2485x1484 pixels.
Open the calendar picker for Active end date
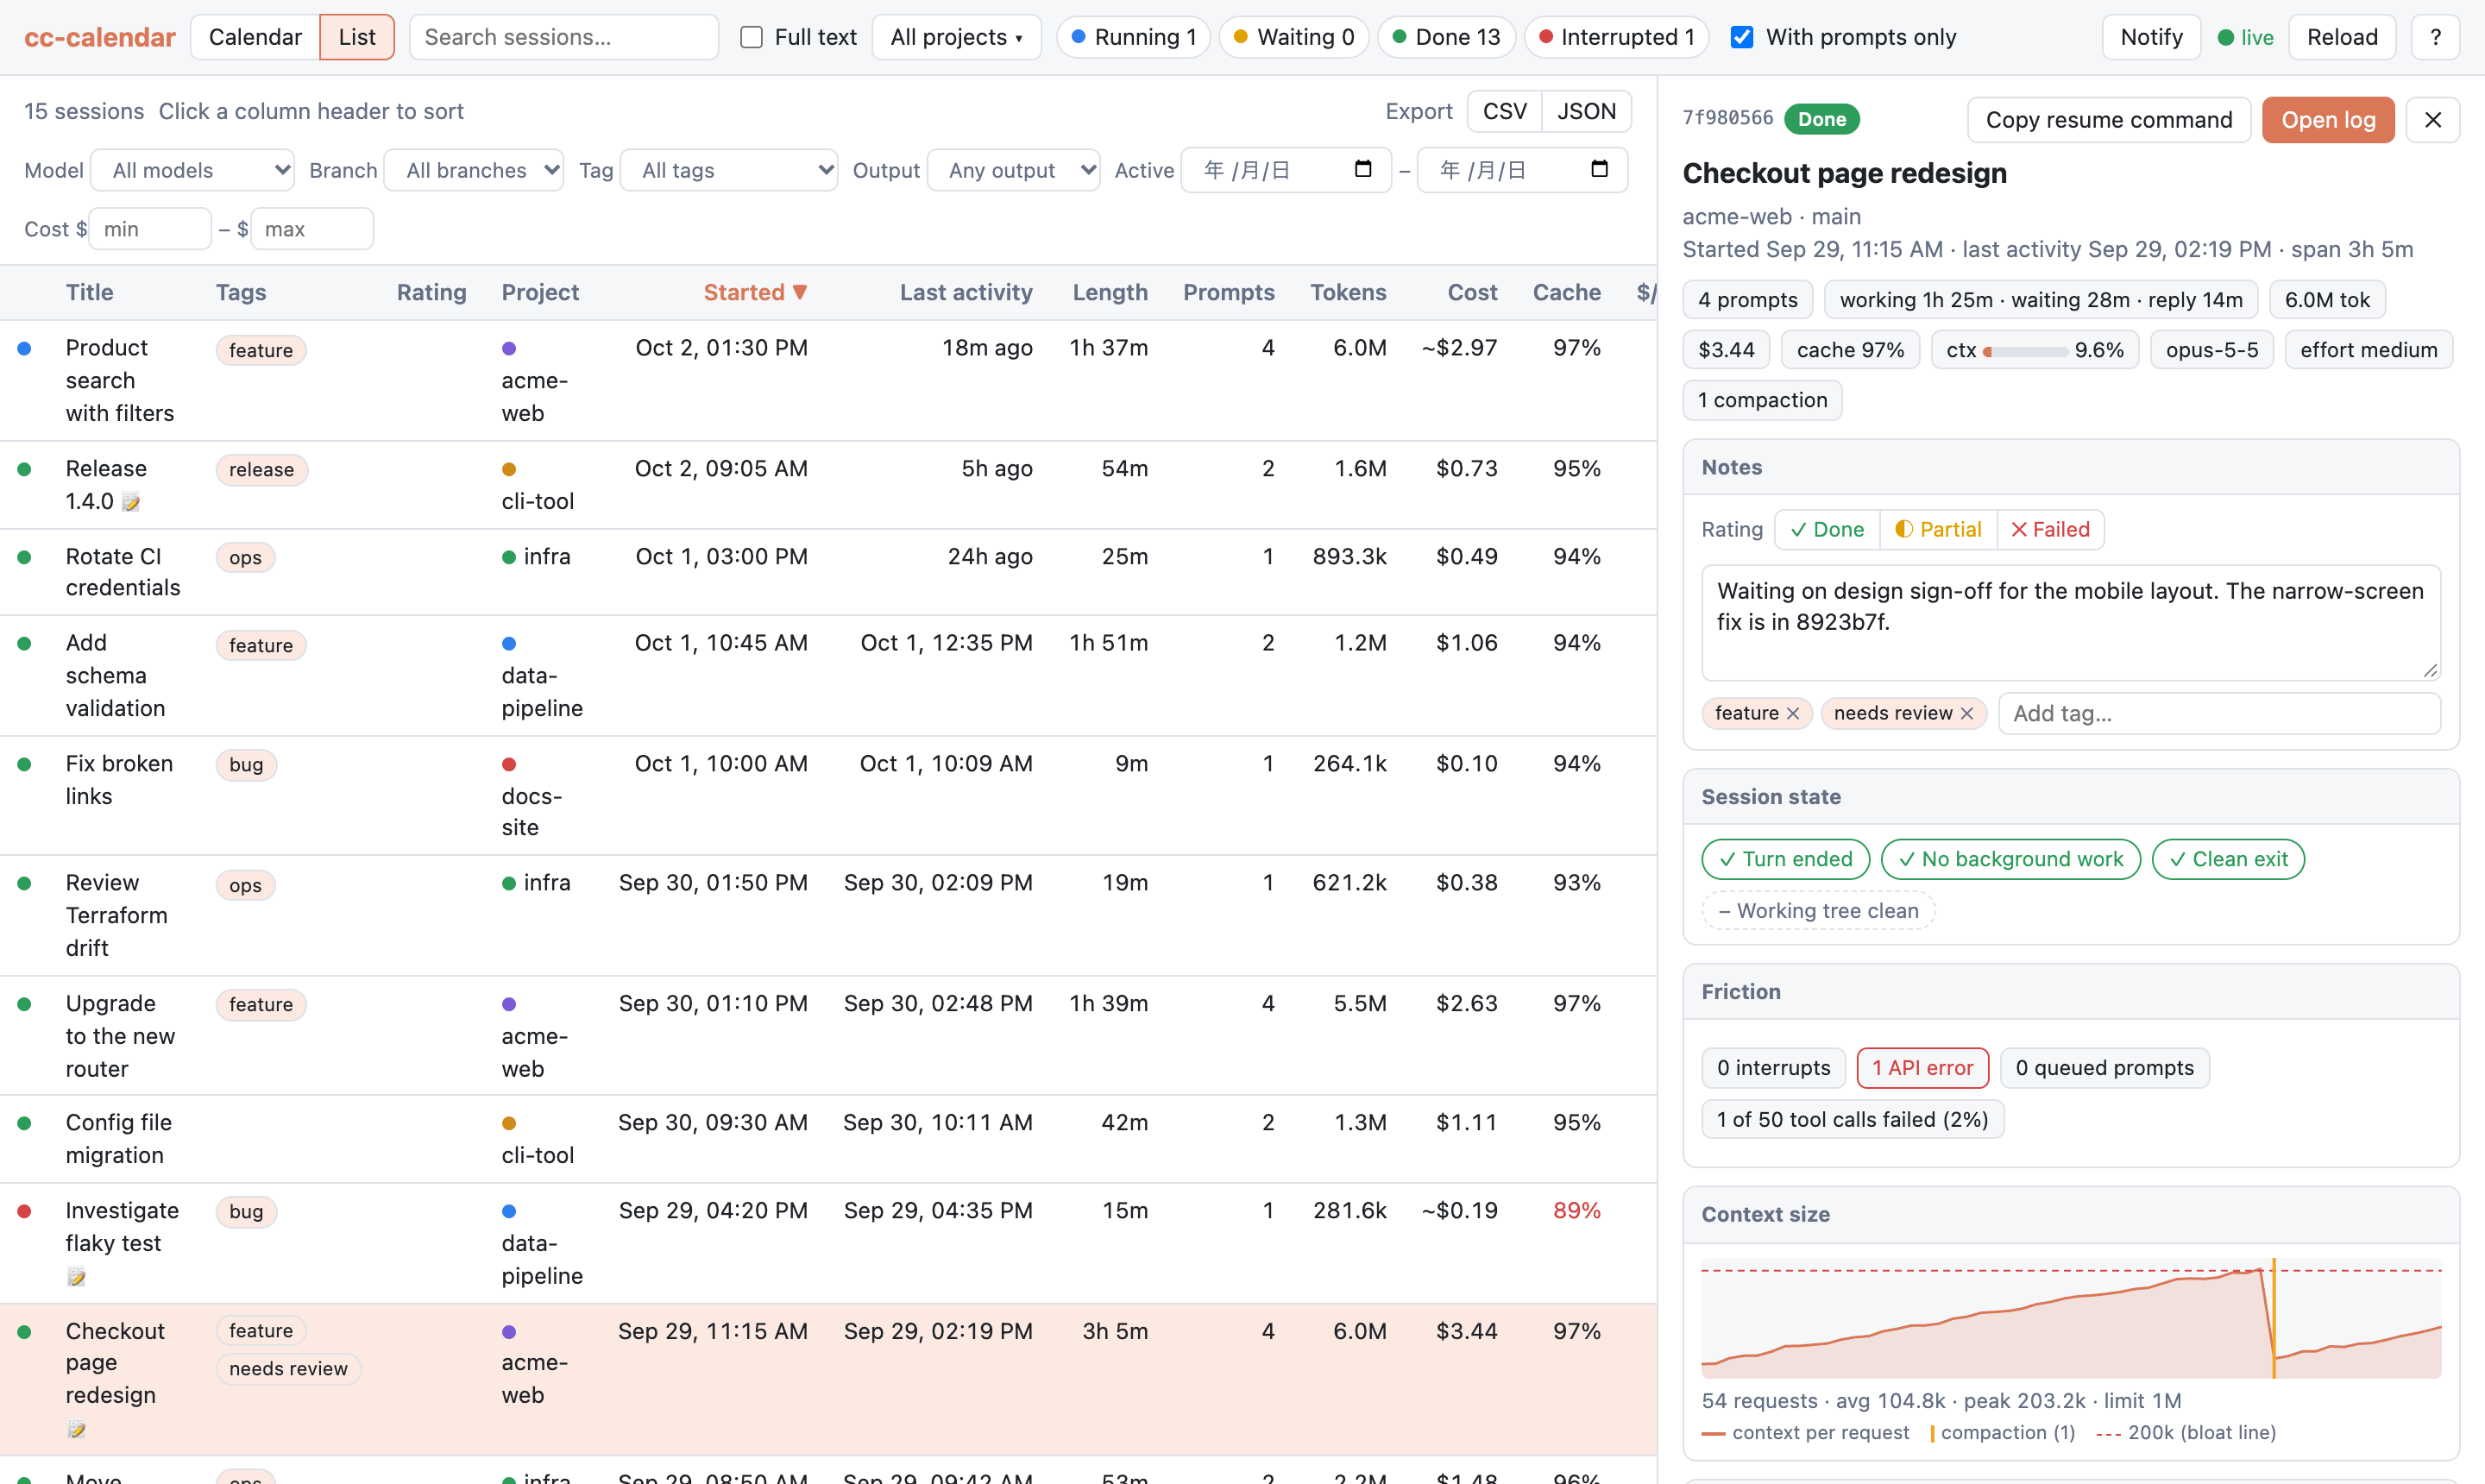point(1599,169)
